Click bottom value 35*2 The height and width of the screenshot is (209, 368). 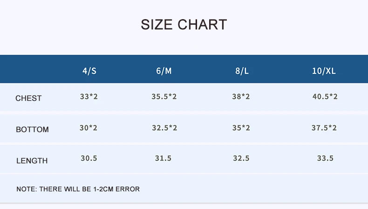[x=241, y=128]
